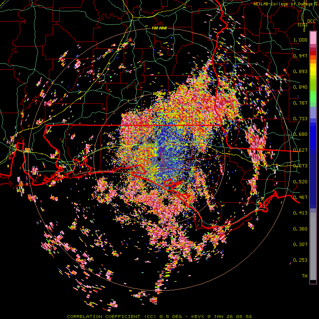
Task: Click the [CC] legend unit label
Action: click(x=303, y=25)
